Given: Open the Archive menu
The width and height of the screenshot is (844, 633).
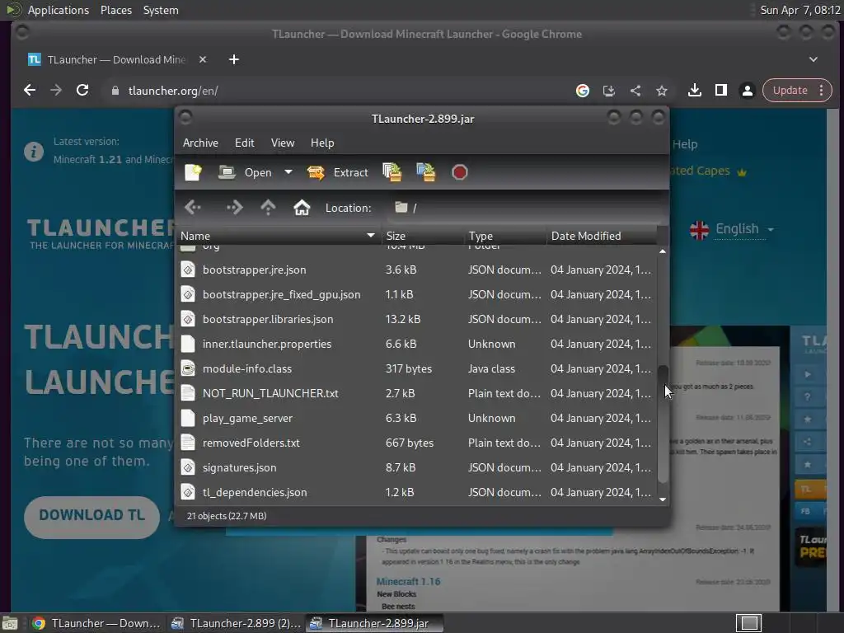Looking at the screenshot, I should (x=200, y=143).
